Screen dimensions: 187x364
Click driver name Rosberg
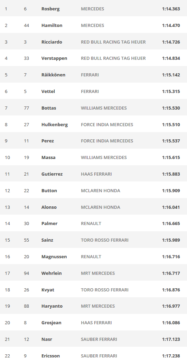[50, 9]
